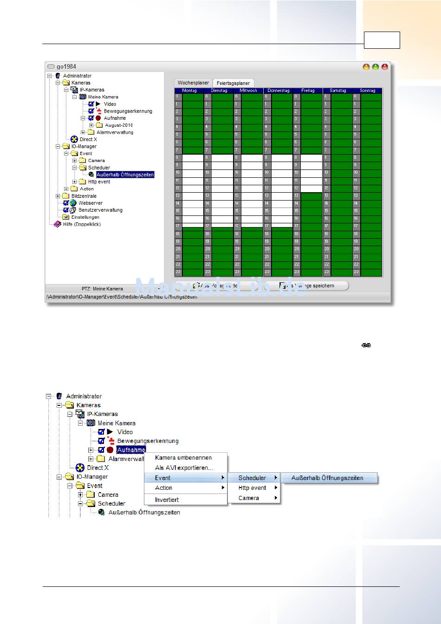Image resolution: width=441 pixels, height=624 pixels.
Task: Choose Als AVI exportieren... from the context menu
Action: click(186, 468)
